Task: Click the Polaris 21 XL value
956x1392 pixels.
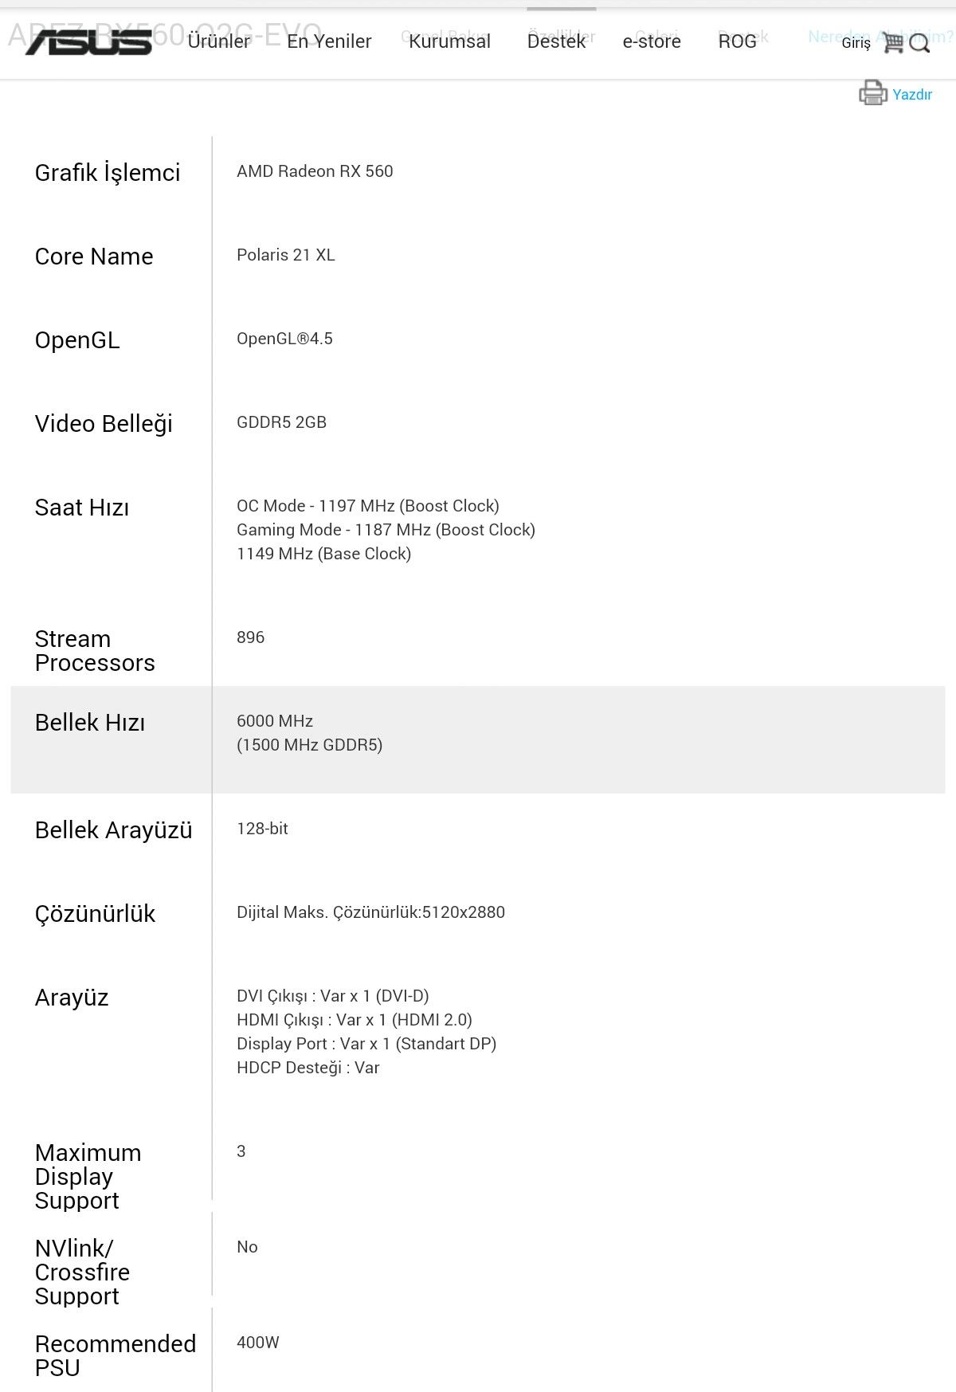Action: [x=286, y=255]
